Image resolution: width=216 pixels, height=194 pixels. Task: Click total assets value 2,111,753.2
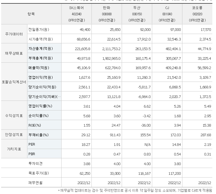click(x=111, y=49)
